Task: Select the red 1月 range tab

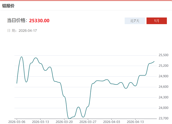Action: coord(157,21)
